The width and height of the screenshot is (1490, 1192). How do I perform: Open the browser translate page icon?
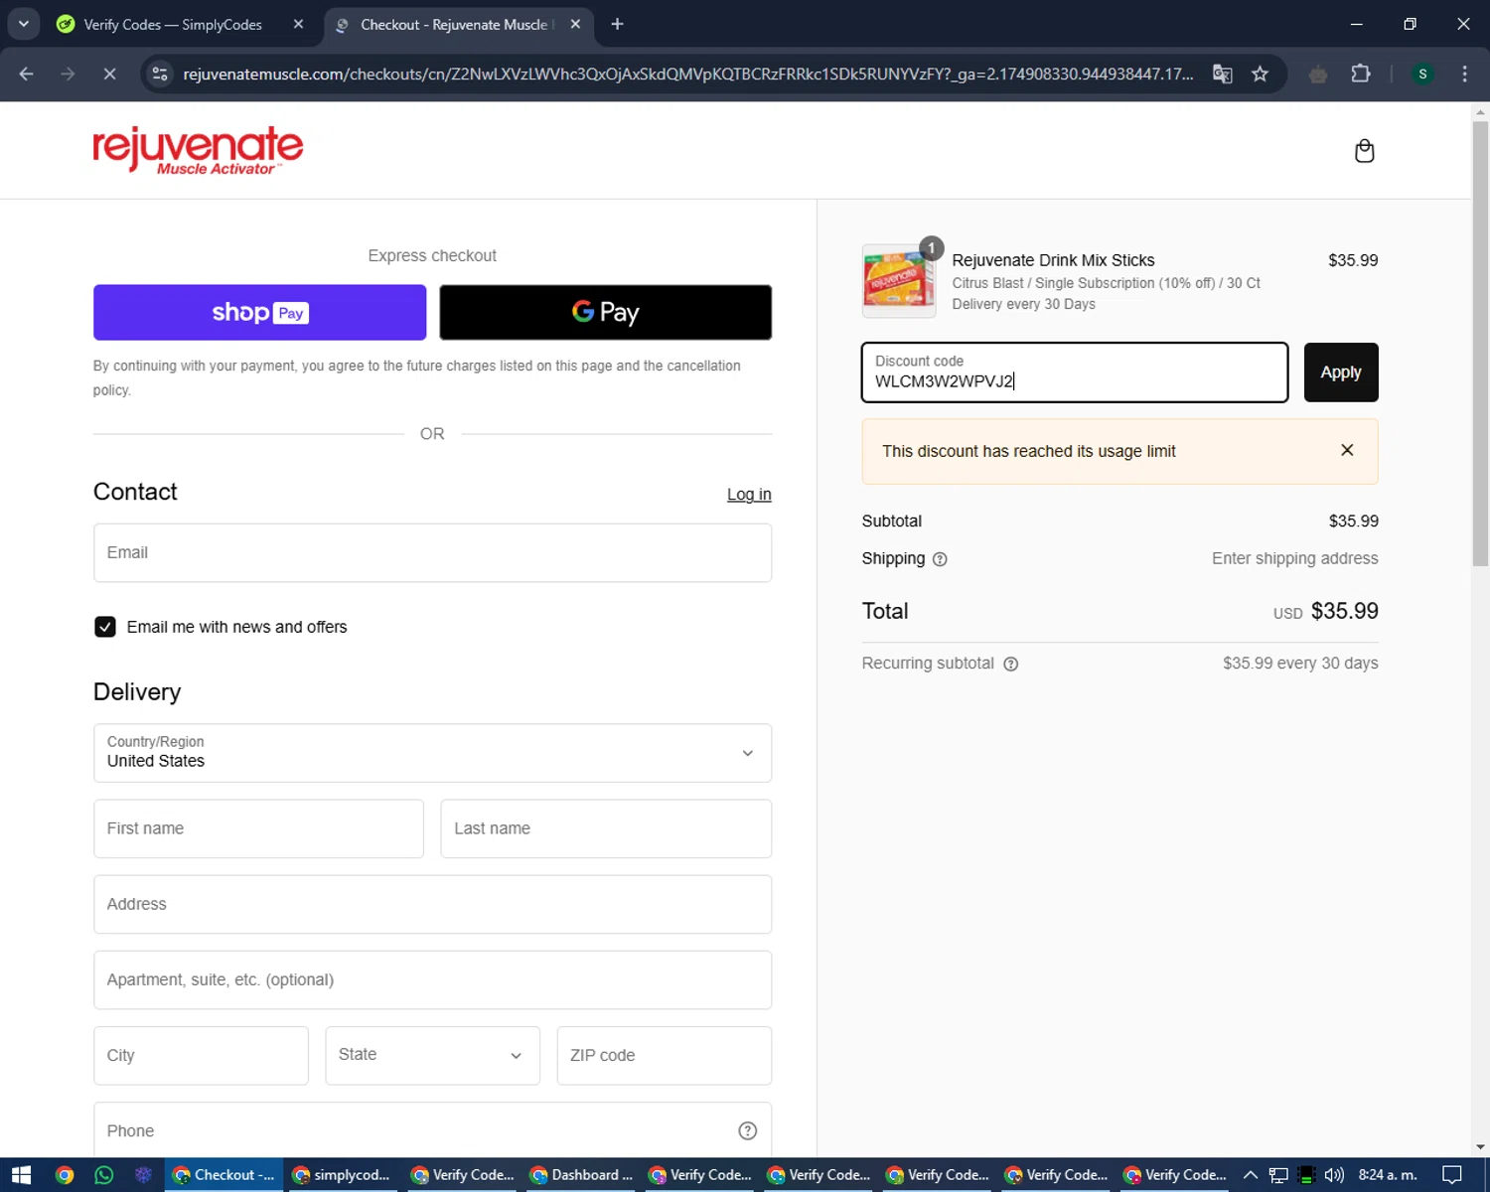1223,74
